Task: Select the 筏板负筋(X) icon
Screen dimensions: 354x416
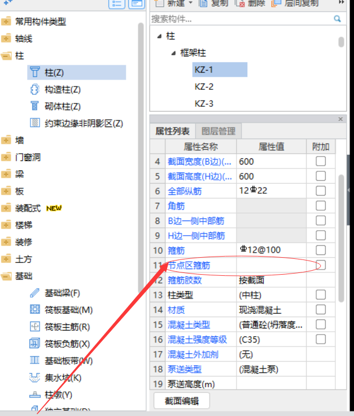Action: 34,344
